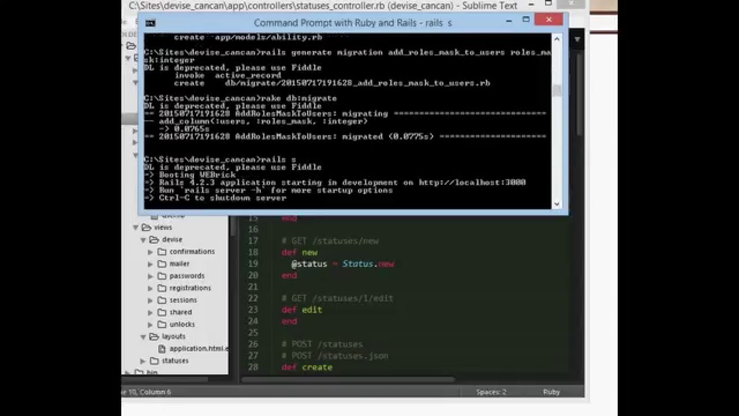
Task: Click '# POST /statuses.json' comment
Action: coord(335,356)
